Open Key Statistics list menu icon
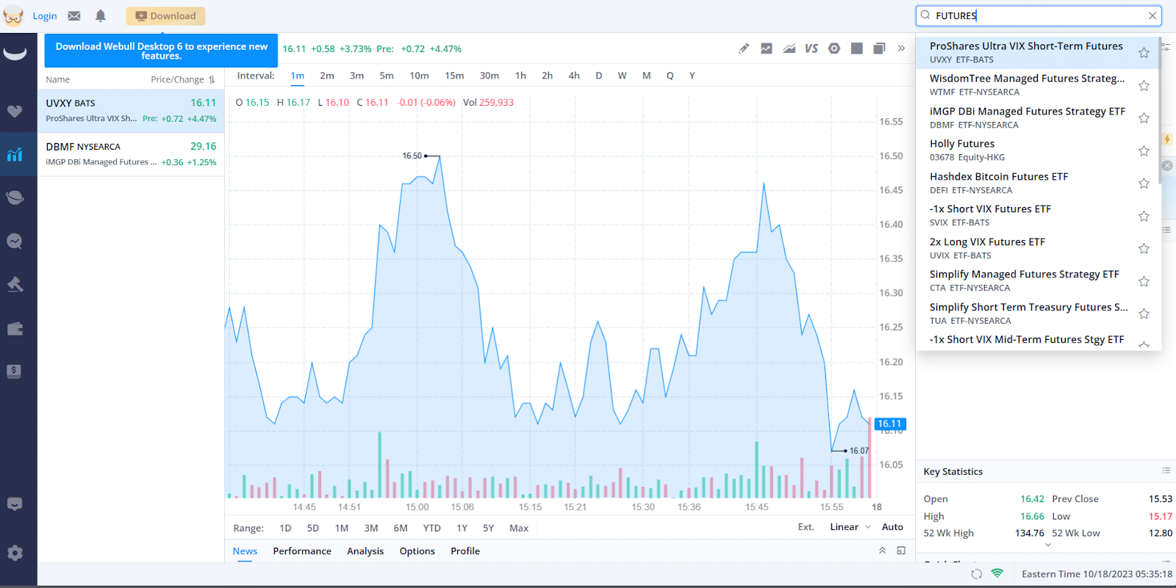 (x=1166, y=471)
